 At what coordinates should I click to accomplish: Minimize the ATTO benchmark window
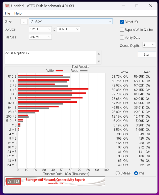123,6
